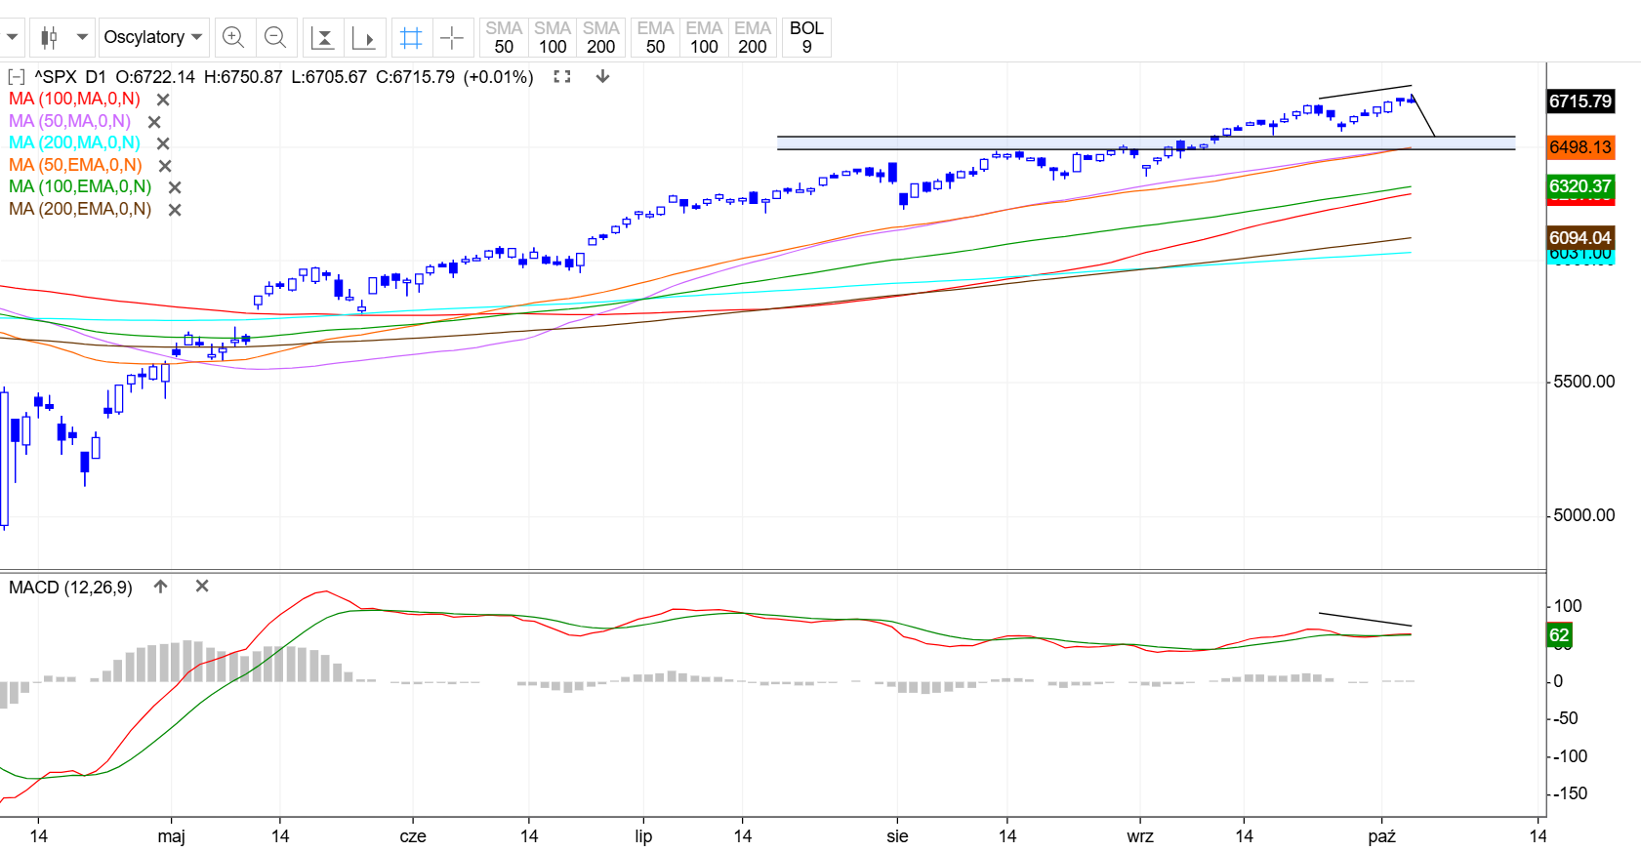Toggle the grid lines button
The height and width of the screenshot is (852, 1641).
[x=411, y=38]
